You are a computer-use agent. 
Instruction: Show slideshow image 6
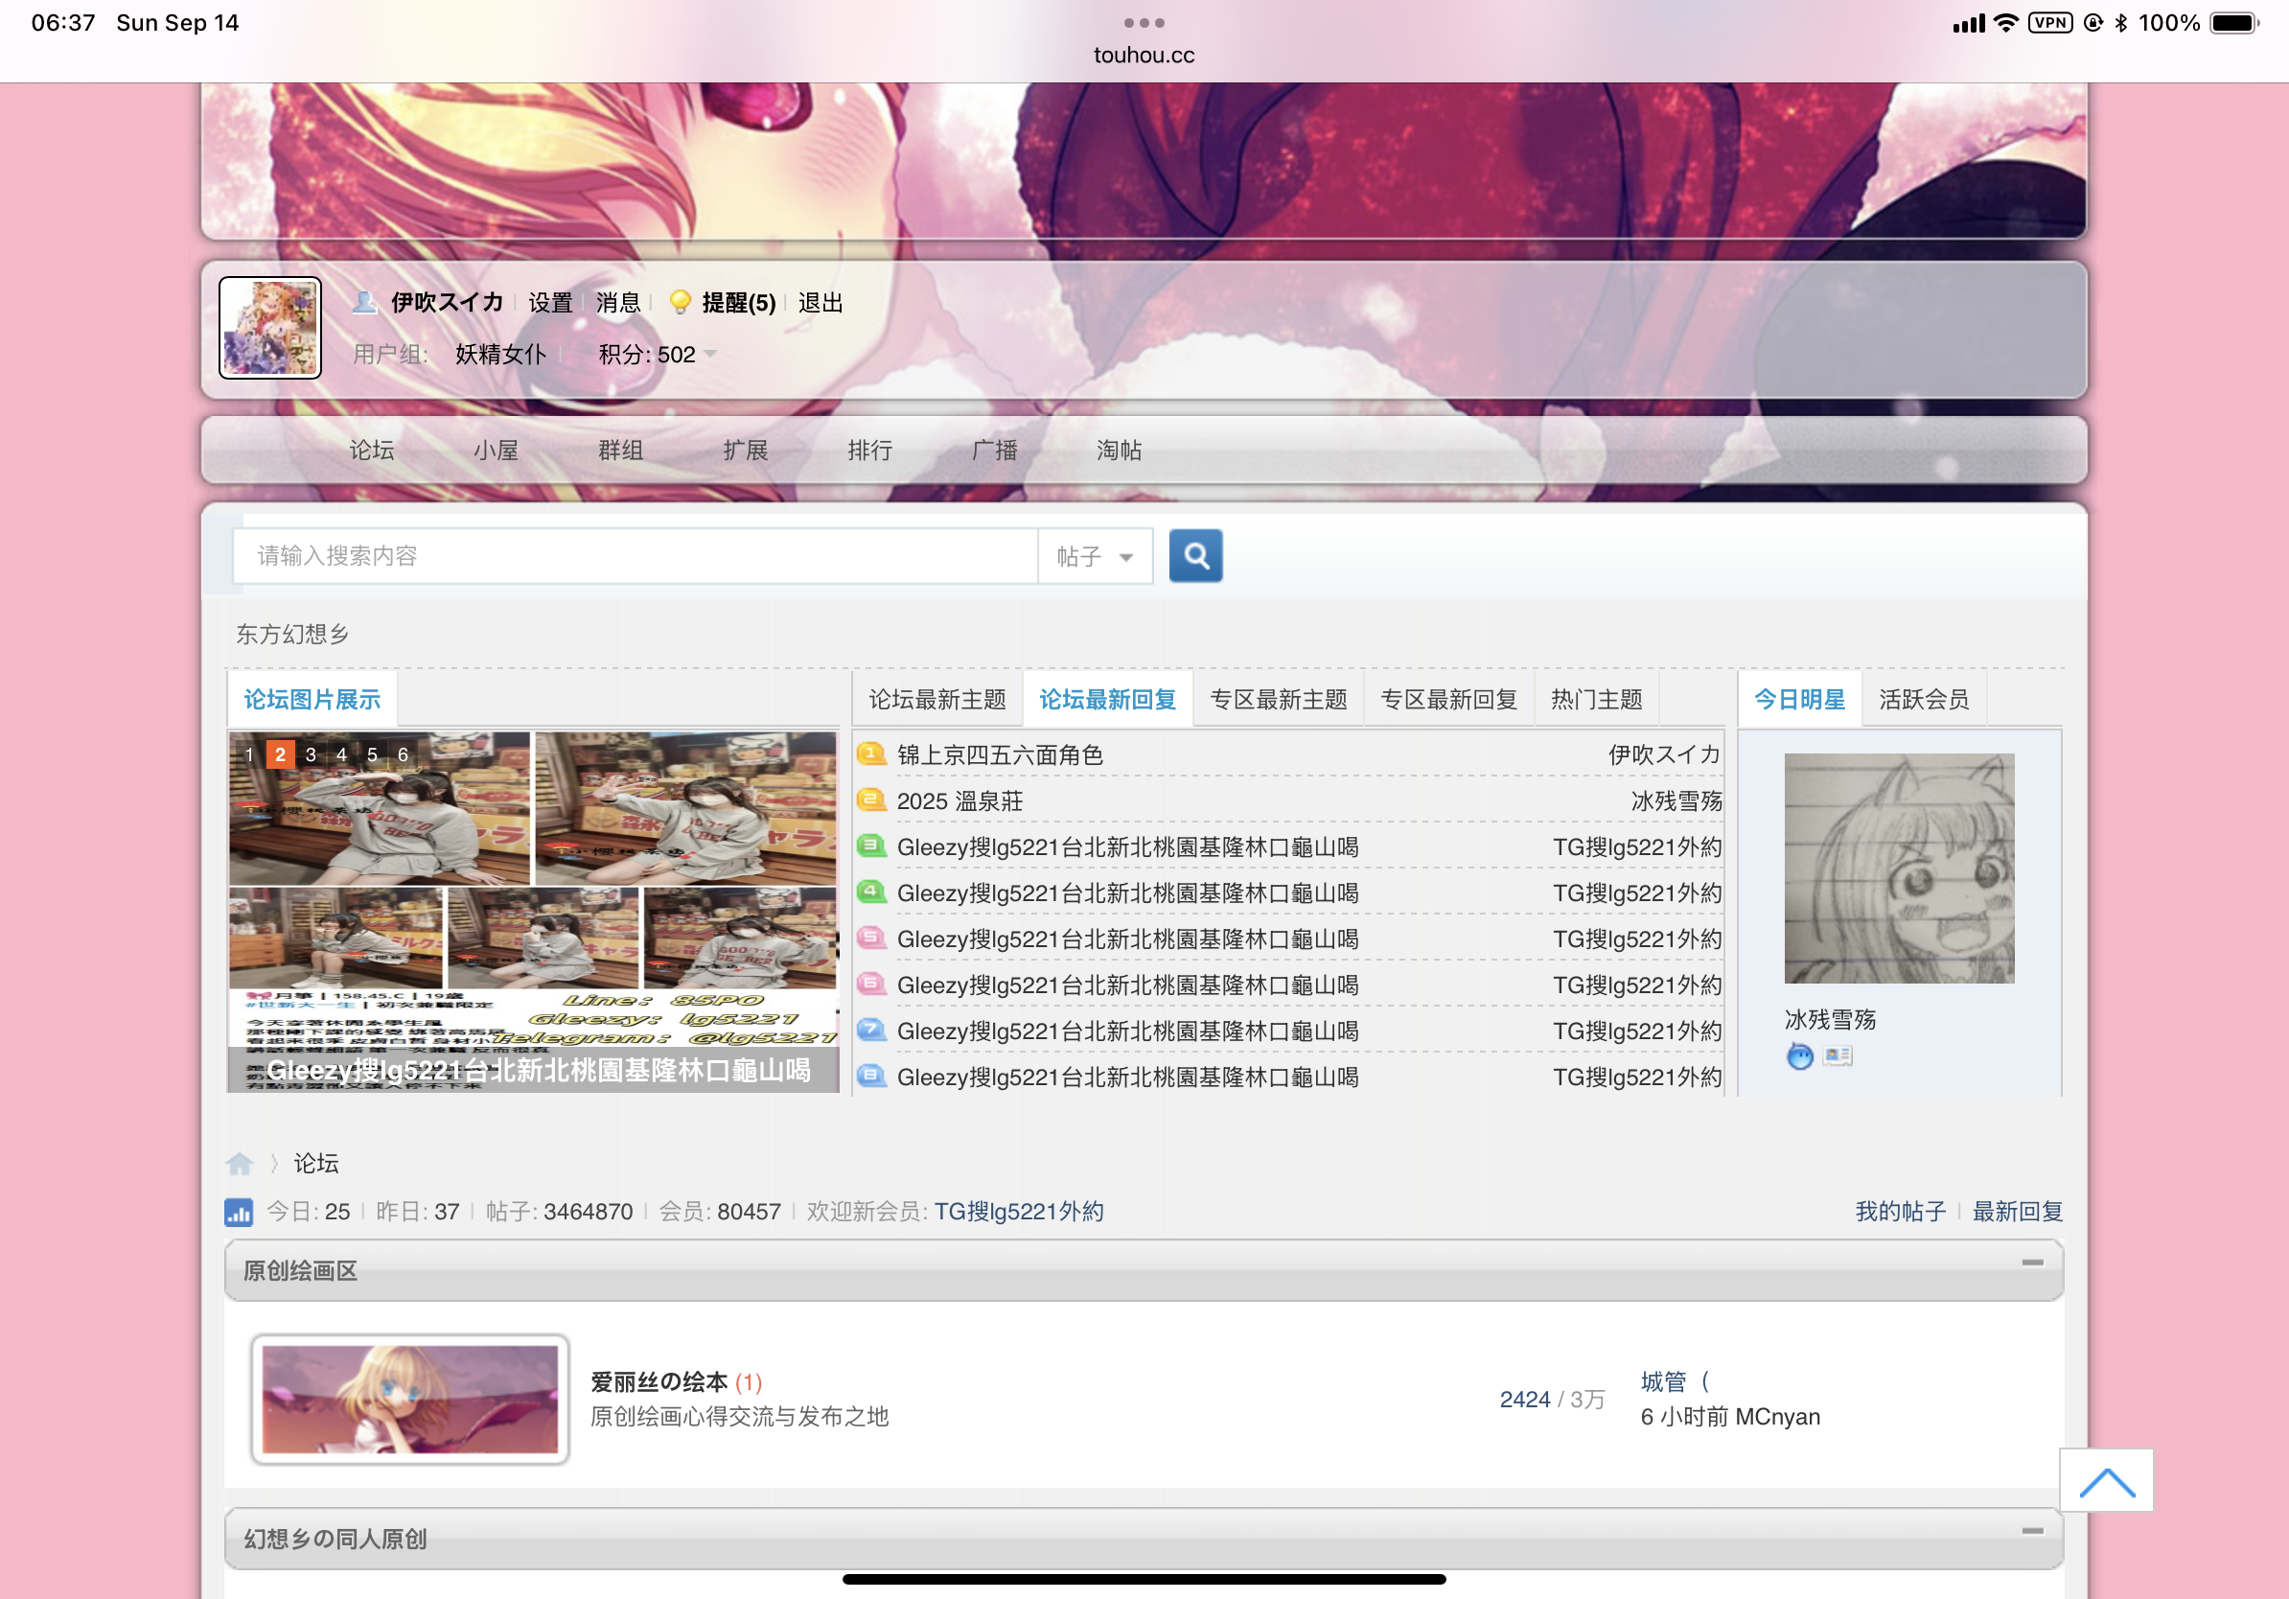404,754
